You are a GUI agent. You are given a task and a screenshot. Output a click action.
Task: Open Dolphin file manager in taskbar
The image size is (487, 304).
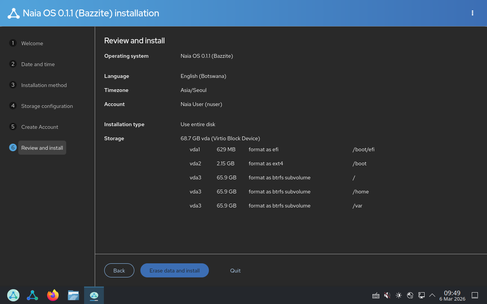tap(73, 295)
